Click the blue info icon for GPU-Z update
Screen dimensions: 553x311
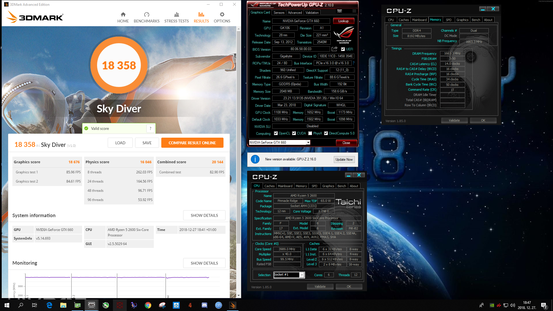255,159
